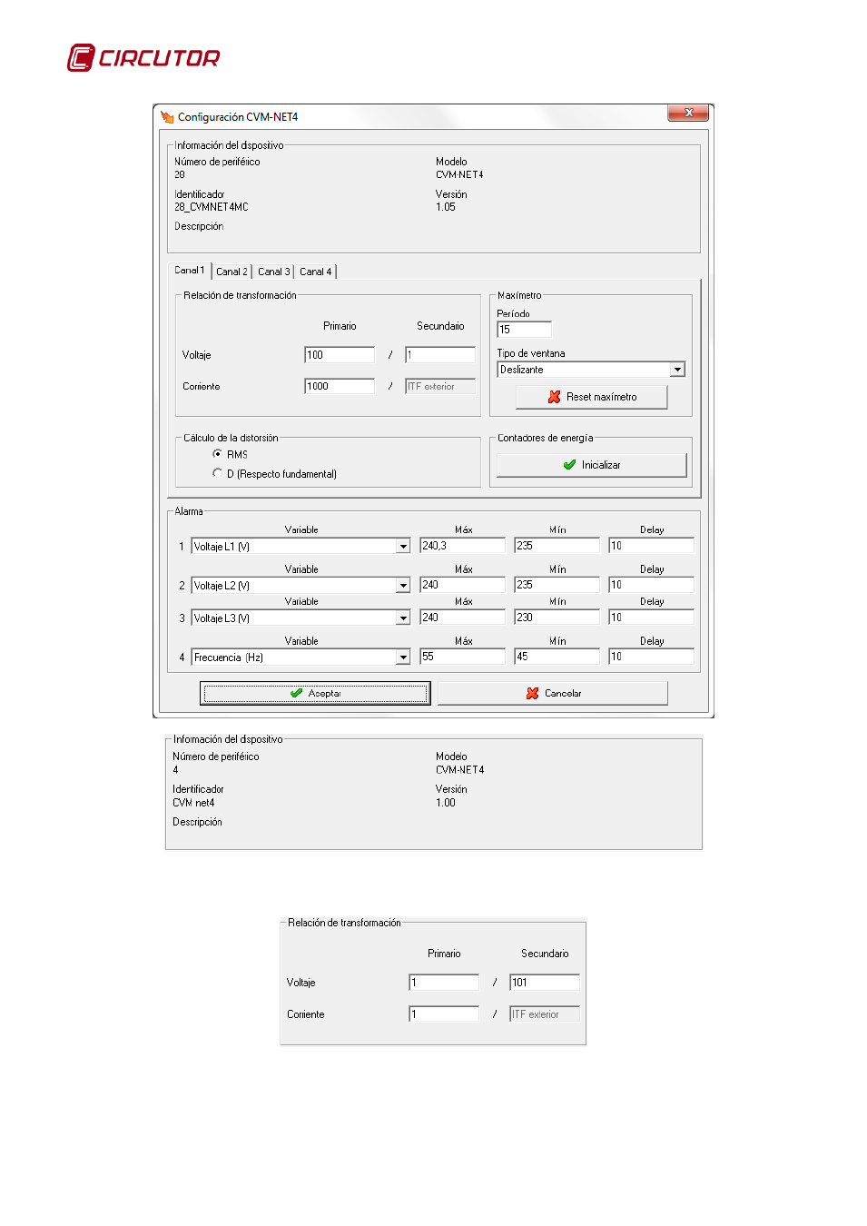Click the Voltaje secundario field with 1
The image size is (867, 1226).
coord(440,355)
